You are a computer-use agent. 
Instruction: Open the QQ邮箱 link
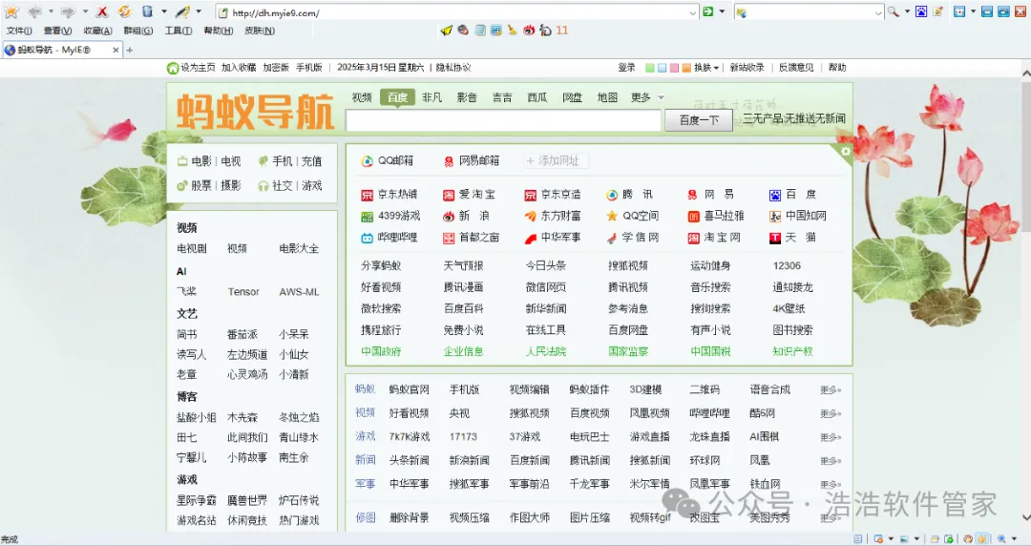(x=388, y=160)
